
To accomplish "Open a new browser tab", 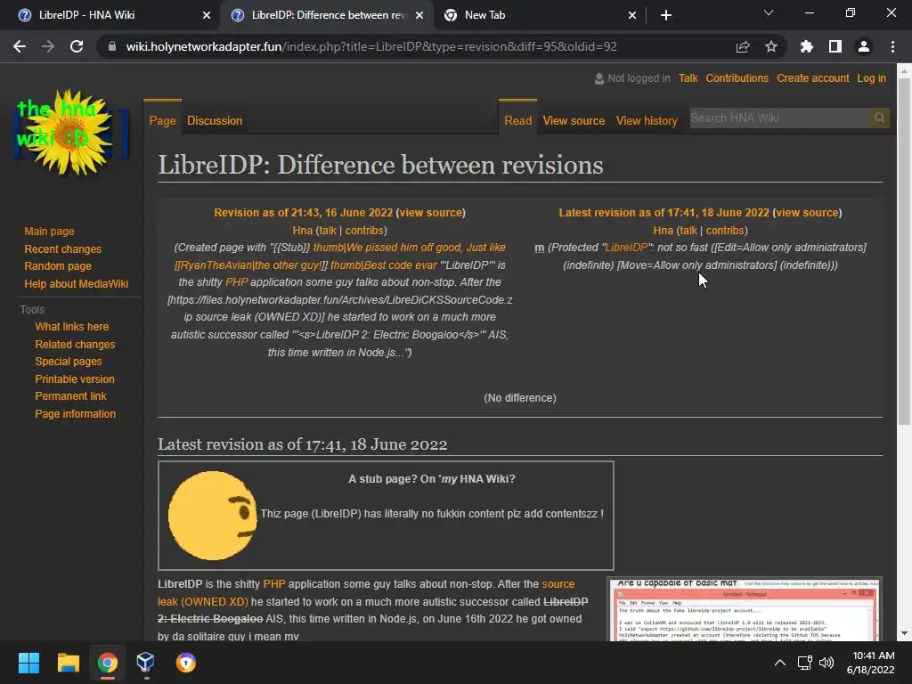I will point(666,15).
